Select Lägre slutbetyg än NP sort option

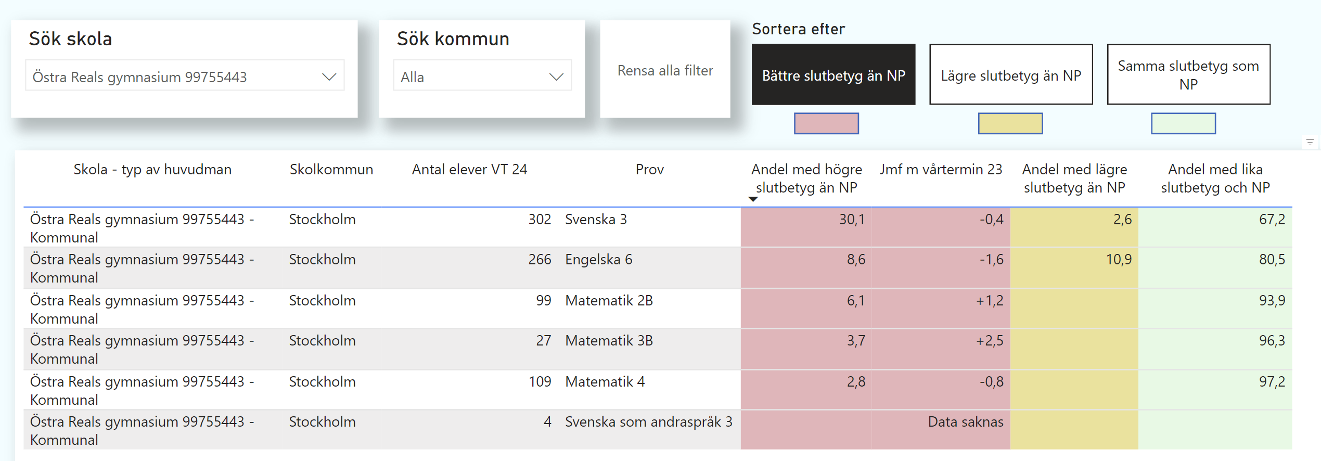1010,75
